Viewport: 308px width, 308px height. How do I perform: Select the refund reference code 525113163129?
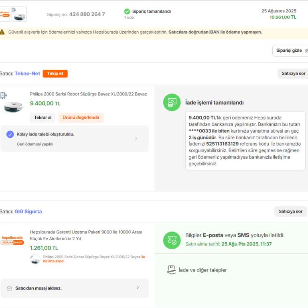coord(222,144)
